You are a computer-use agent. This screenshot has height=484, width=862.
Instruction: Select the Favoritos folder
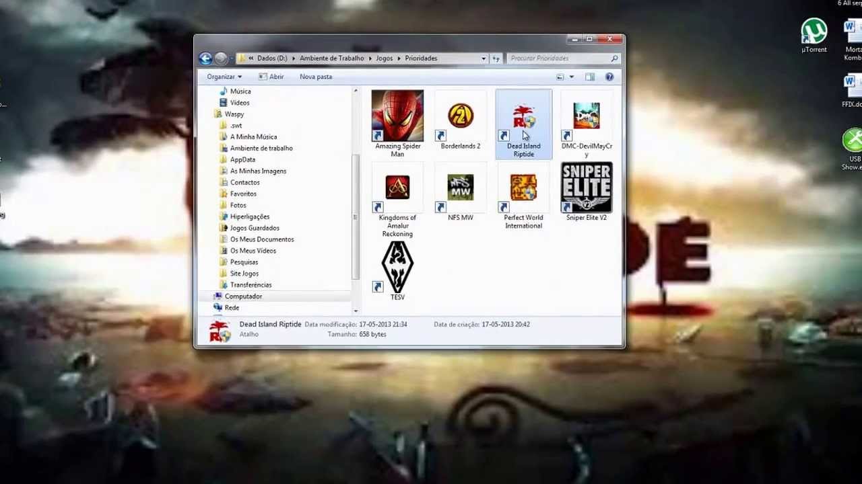(243, 194)
